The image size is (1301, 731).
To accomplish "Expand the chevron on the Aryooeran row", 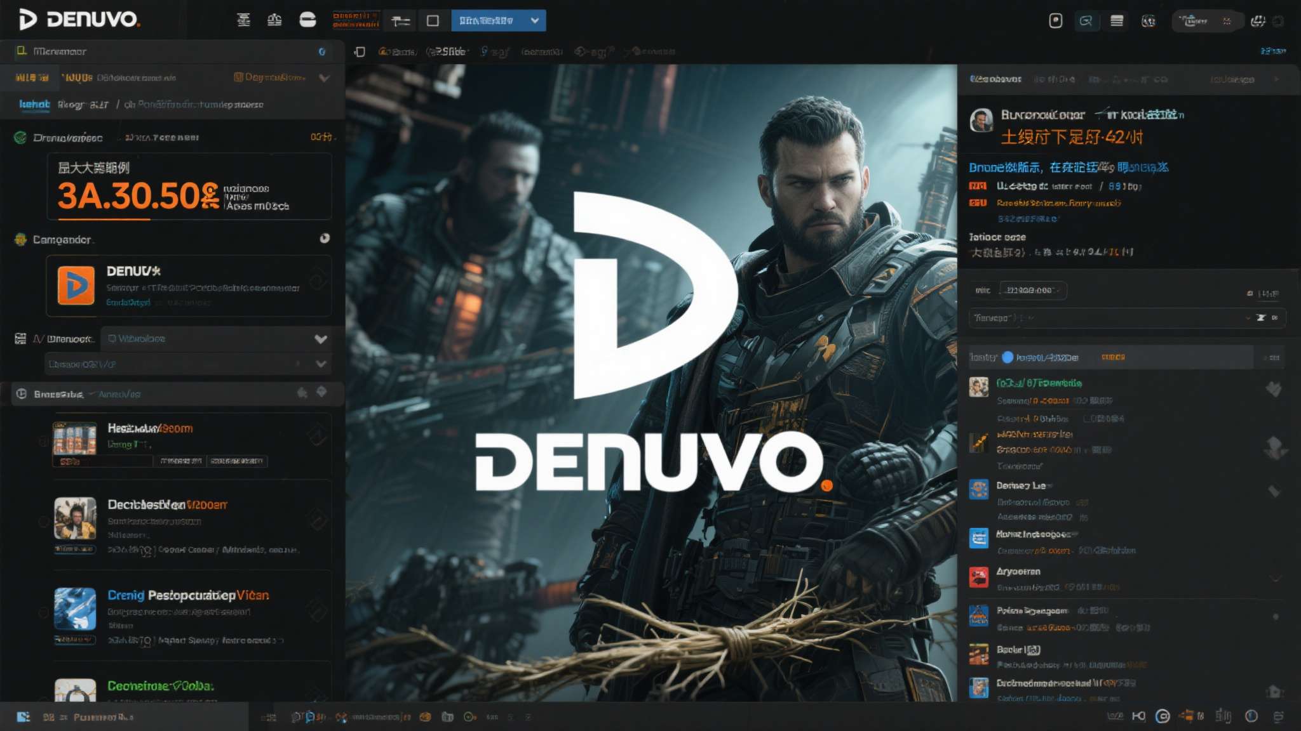I will point(1275,578).
